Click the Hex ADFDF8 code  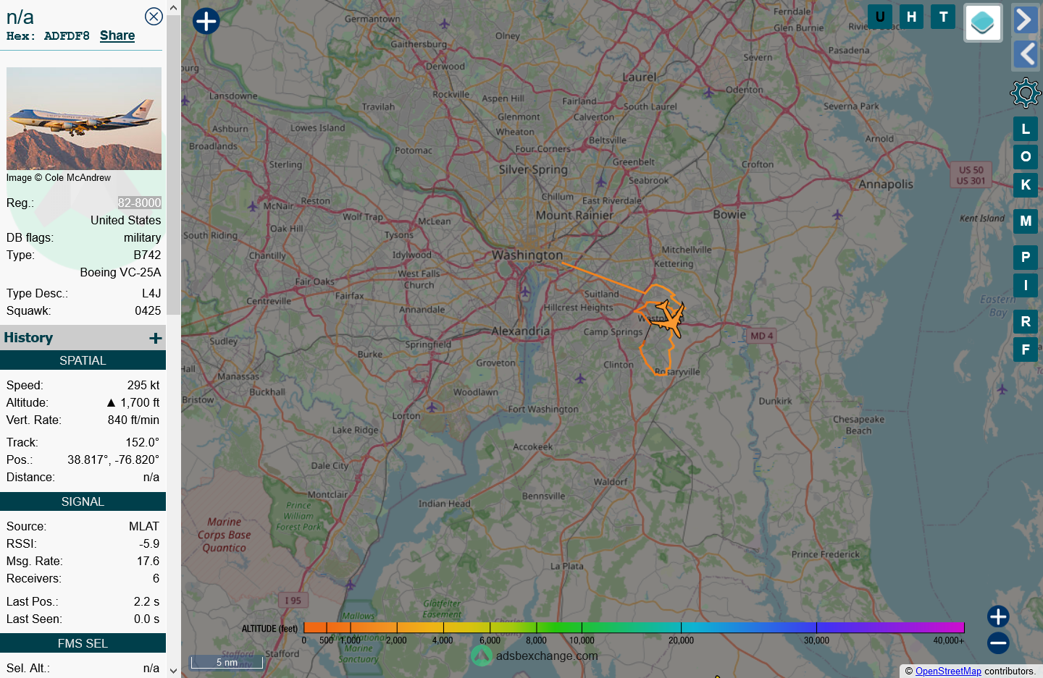[x=67, y=36]
